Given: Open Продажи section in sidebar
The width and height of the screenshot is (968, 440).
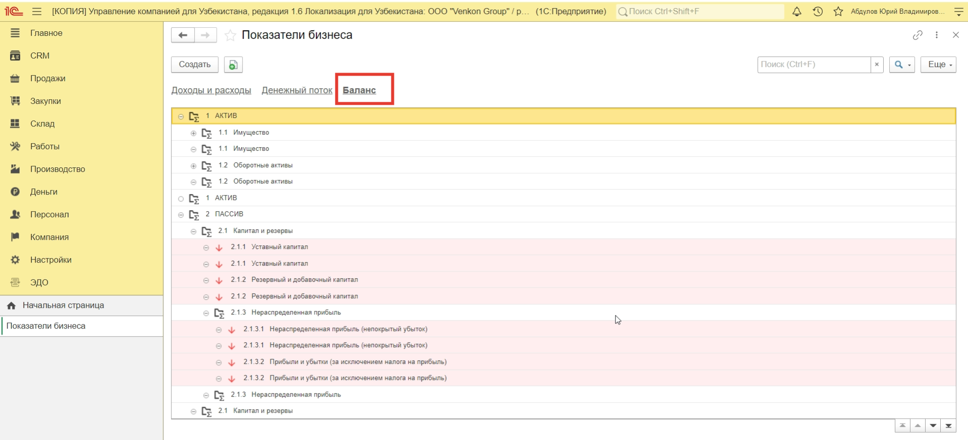Looking at the screenshot, I should point(47,78).
